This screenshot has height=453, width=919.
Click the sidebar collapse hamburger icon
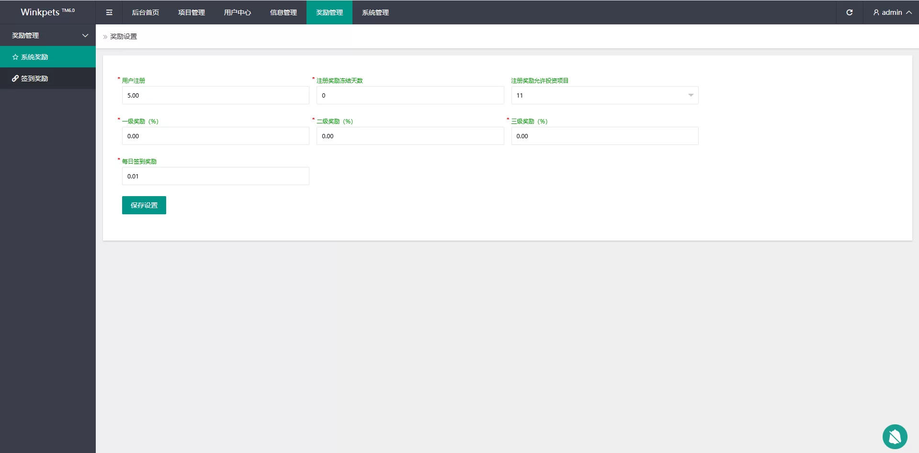pyautogui.click(x=109, y=12)
